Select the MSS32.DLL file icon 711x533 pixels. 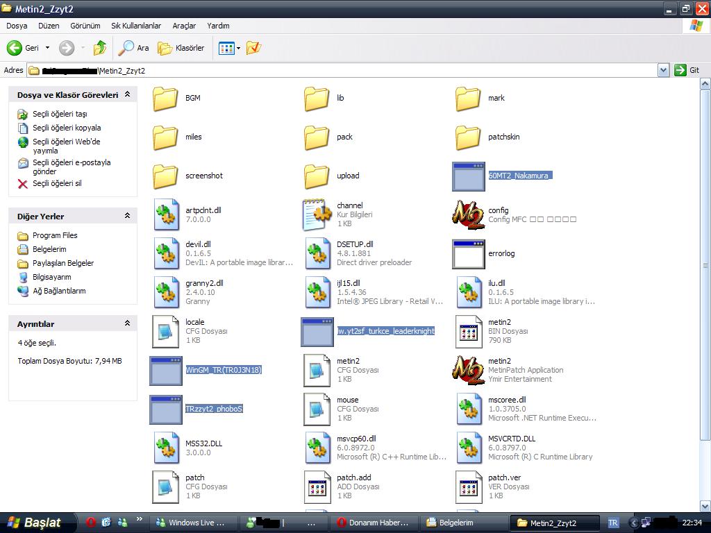(165, 448)
